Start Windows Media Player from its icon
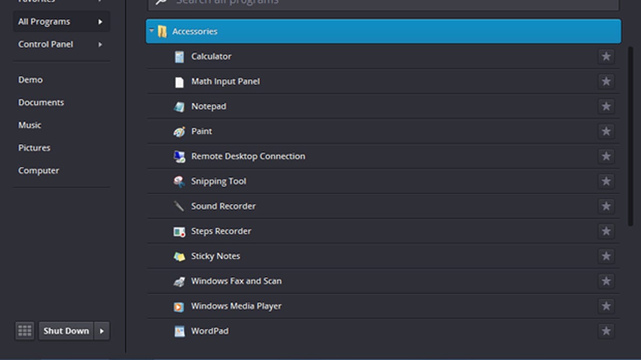 coord(179,306)
